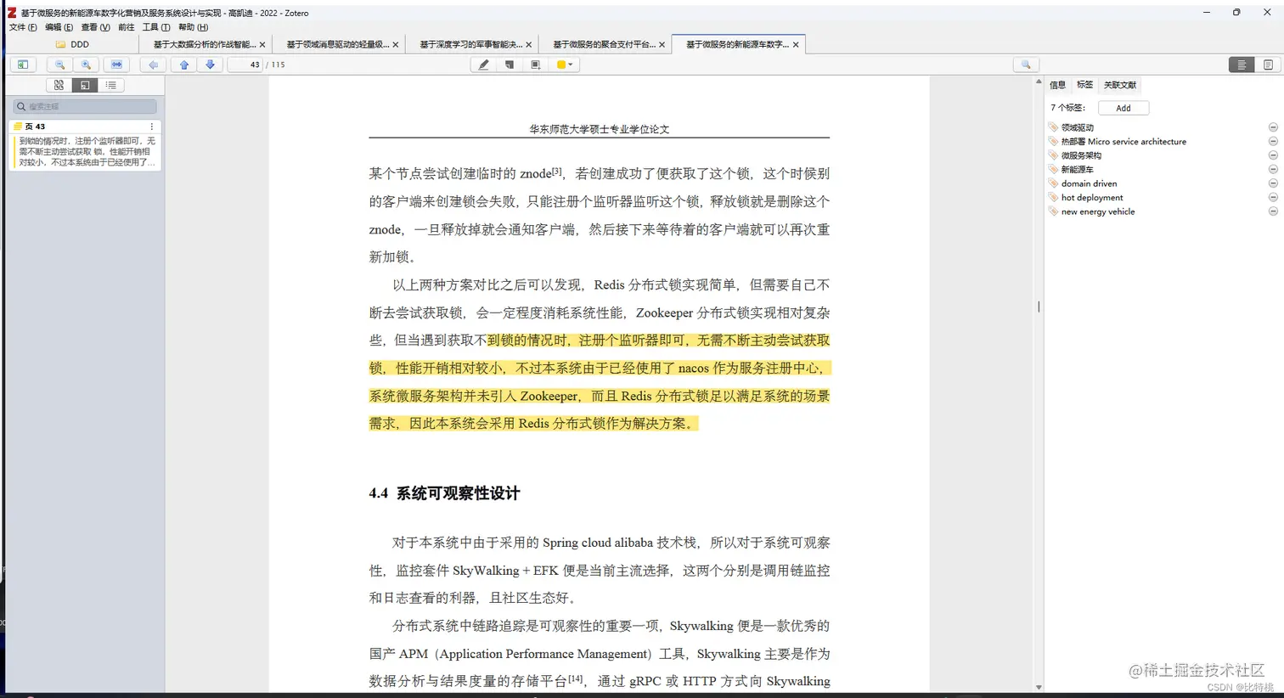Click the page number input field
The width and height of the screenshot is (1284, 698).
click(x=246, y=64)
